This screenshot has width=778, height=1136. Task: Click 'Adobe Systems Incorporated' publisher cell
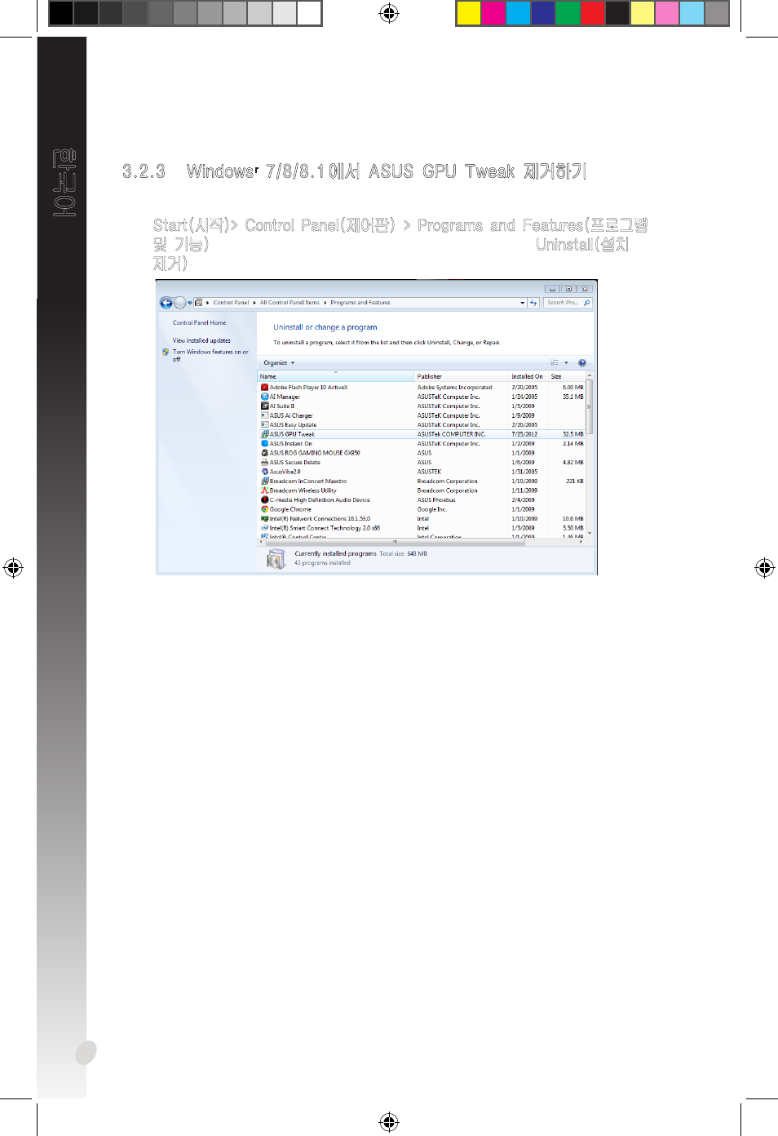454,388
